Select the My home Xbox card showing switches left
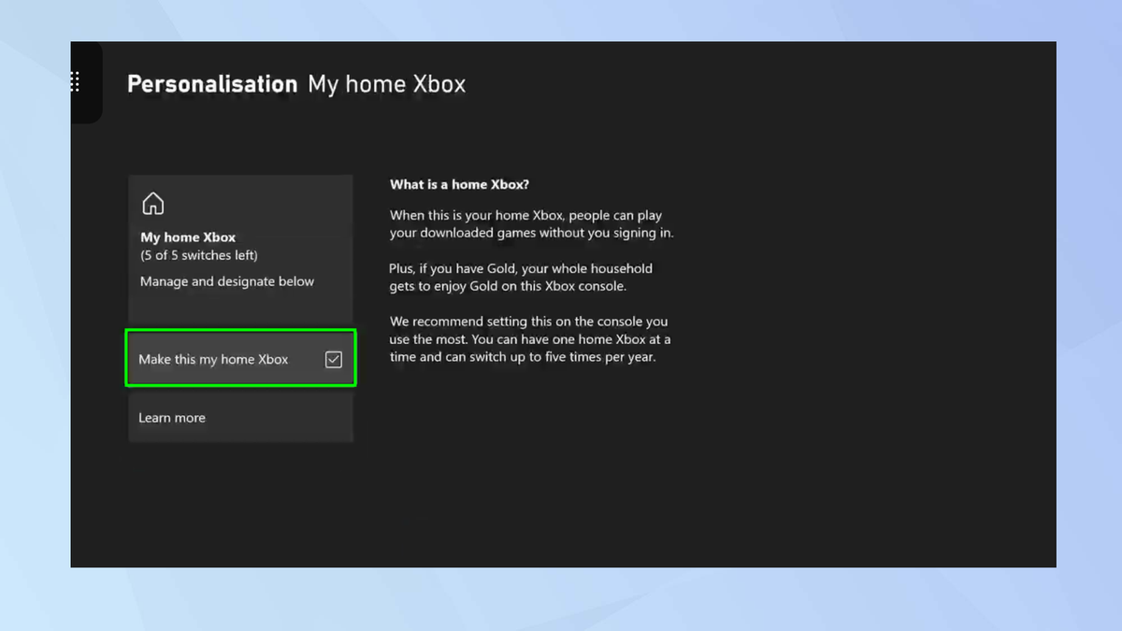The image size is (1122, 631). point(240,248)
